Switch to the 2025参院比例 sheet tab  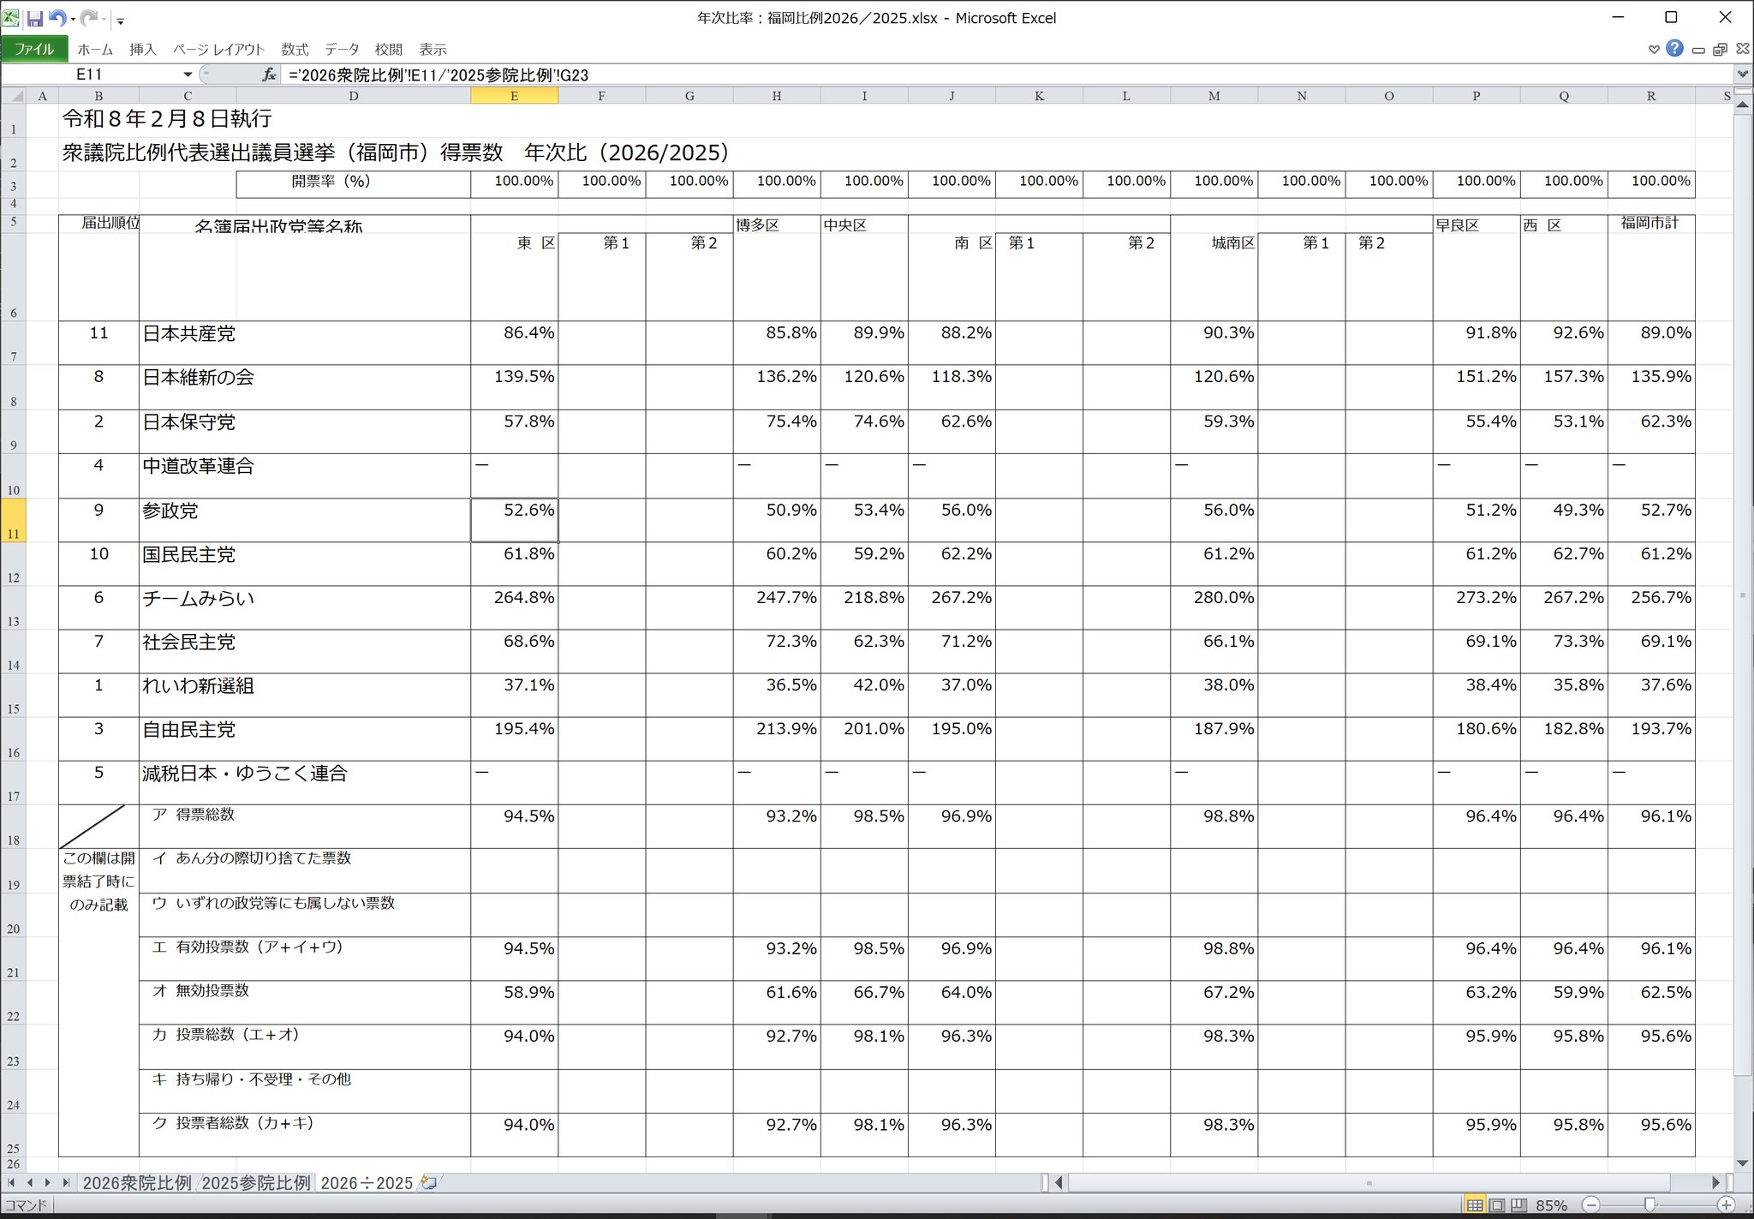coord(255,1182)
